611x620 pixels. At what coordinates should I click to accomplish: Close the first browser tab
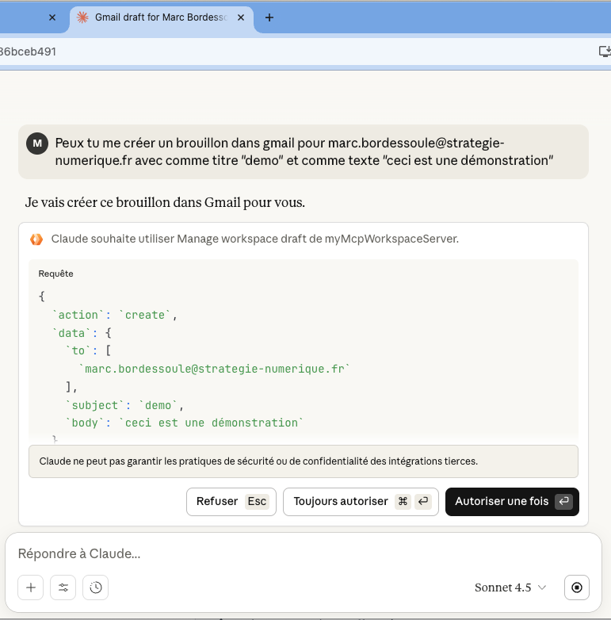[x=52, y=17]
